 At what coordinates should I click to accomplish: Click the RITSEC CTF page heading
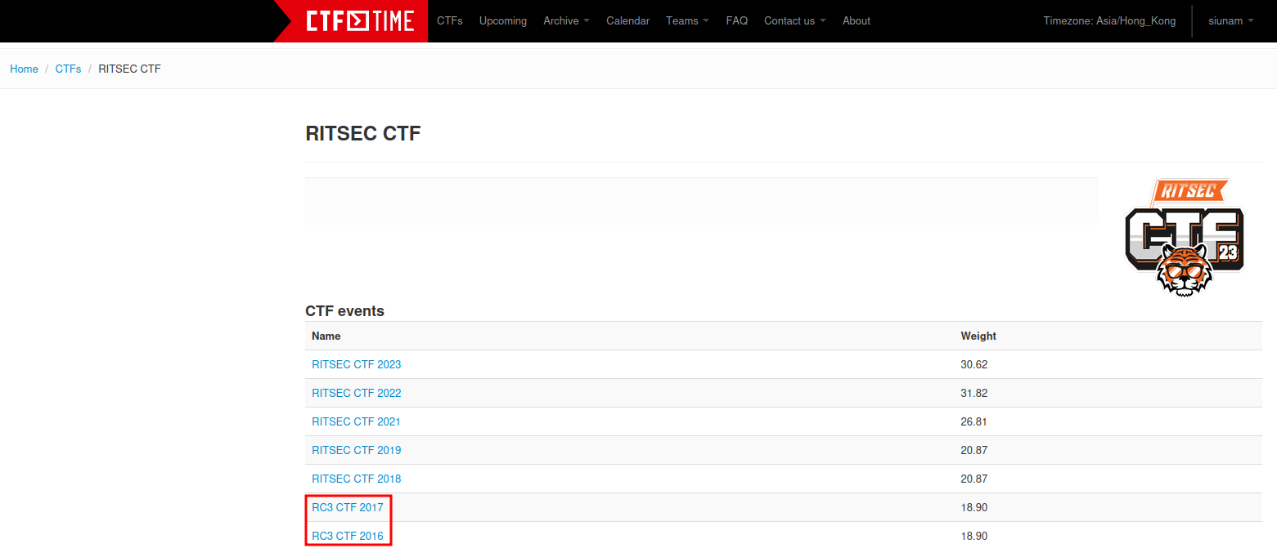[363, 134]
